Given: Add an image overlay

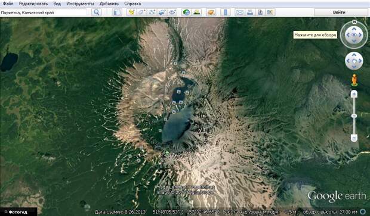Looking at the screenshot, I should (162, 12).
